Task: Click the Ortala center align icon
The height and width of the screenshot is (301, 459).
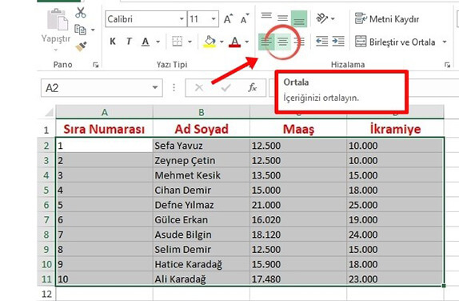Action: pyautogui.click(x=283, y=42)
